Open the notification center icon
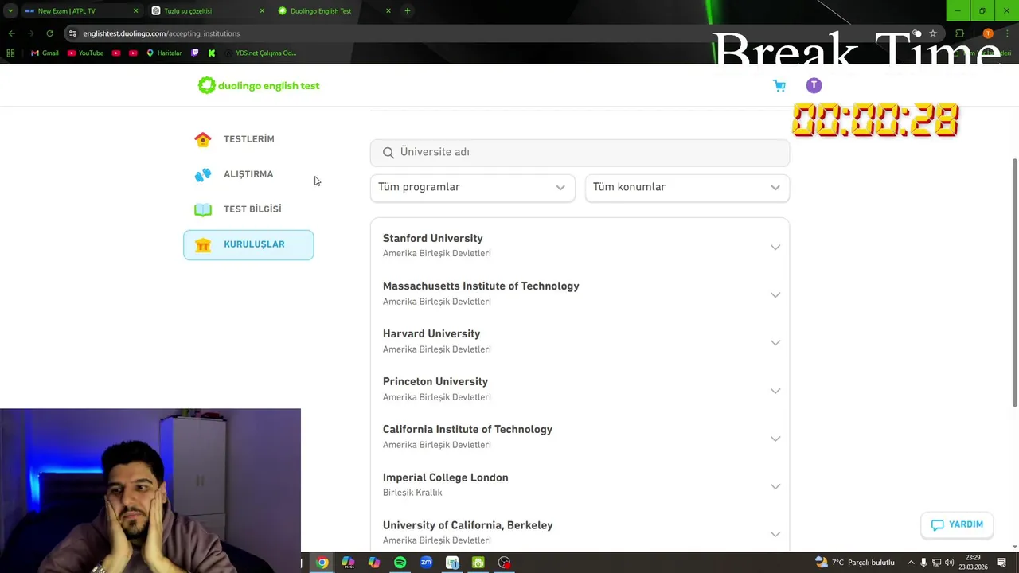The height and width of the screenshot is (573, 1019). pos(1001,563)
